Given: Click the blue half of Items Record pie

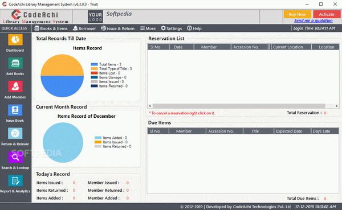Looking at the screenshot, I should pos(62,87).
